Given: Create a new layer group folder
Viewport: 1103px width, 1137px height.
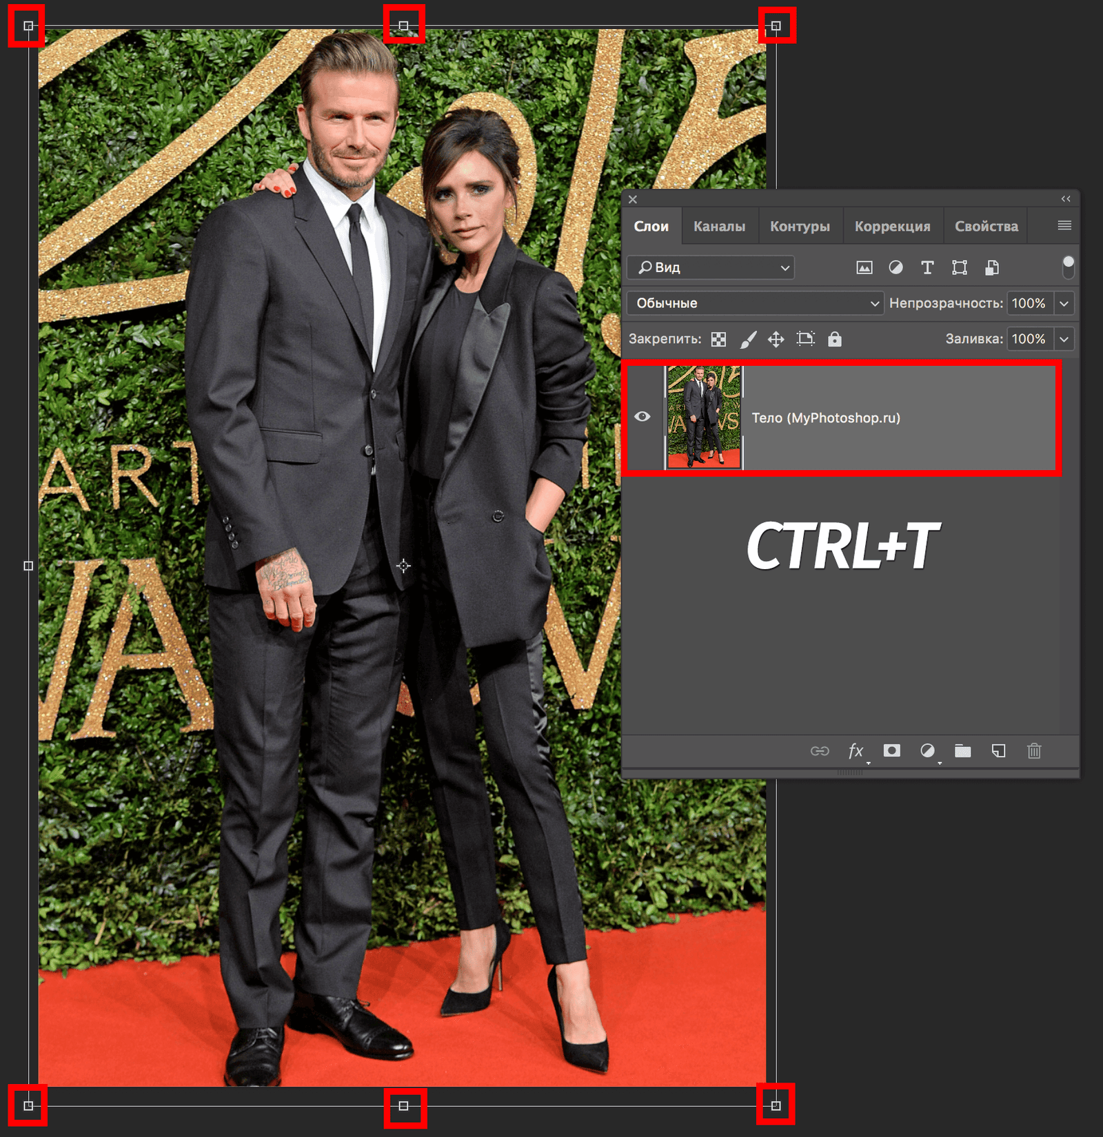Looking at the screenshot, I should (963, 751).
